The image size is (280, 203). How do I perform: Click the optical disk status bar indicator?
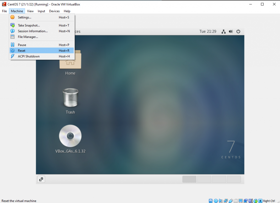pos(216,201)
